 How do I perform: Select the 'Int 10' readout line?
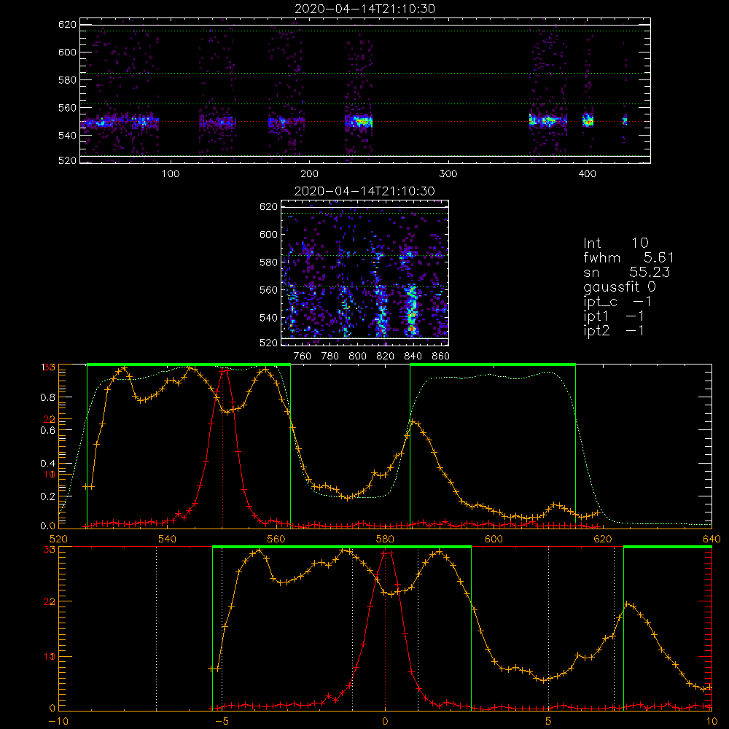pos(615,243)
